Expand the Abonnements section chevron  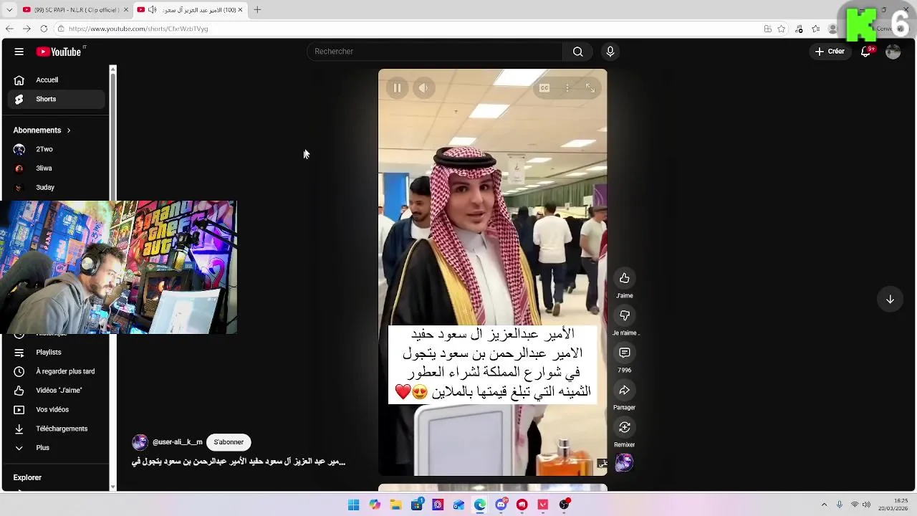[69, 130]
